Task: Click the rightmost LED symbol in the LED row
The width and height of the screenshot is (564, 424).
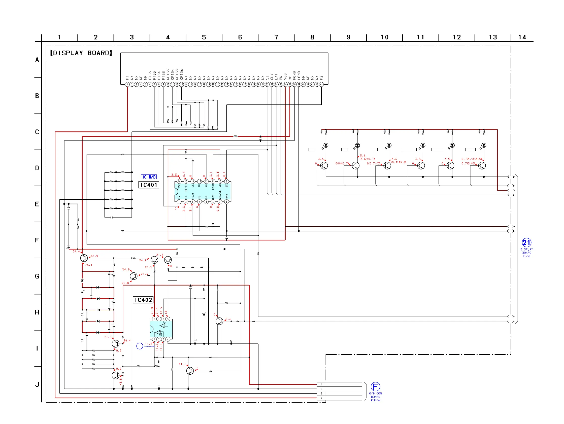Action: [484, 145]
